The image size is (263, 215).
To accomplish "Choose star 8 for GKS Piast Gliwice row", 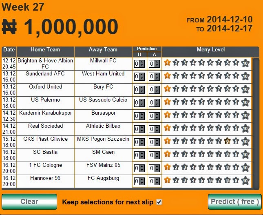I will click(x=227, y=141).
